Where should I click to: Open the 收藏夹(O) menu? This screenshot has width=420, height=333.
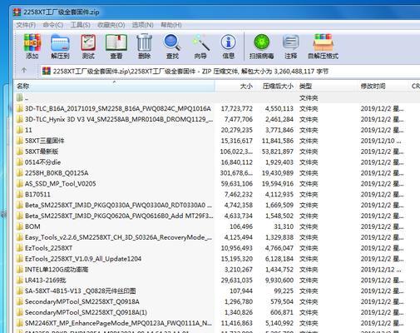(111, 25)
